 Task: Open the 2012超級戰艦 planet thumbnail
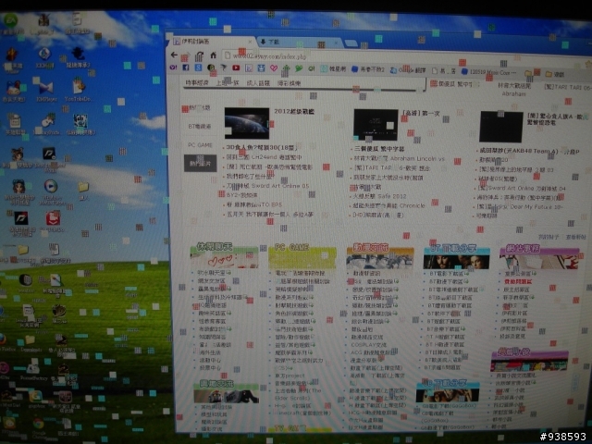click(247, 123)
